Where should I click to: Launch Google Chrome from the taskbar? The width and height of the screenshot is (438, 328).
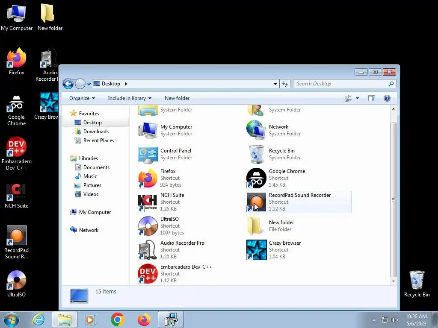pyautogui.click(x=117, y=319)
